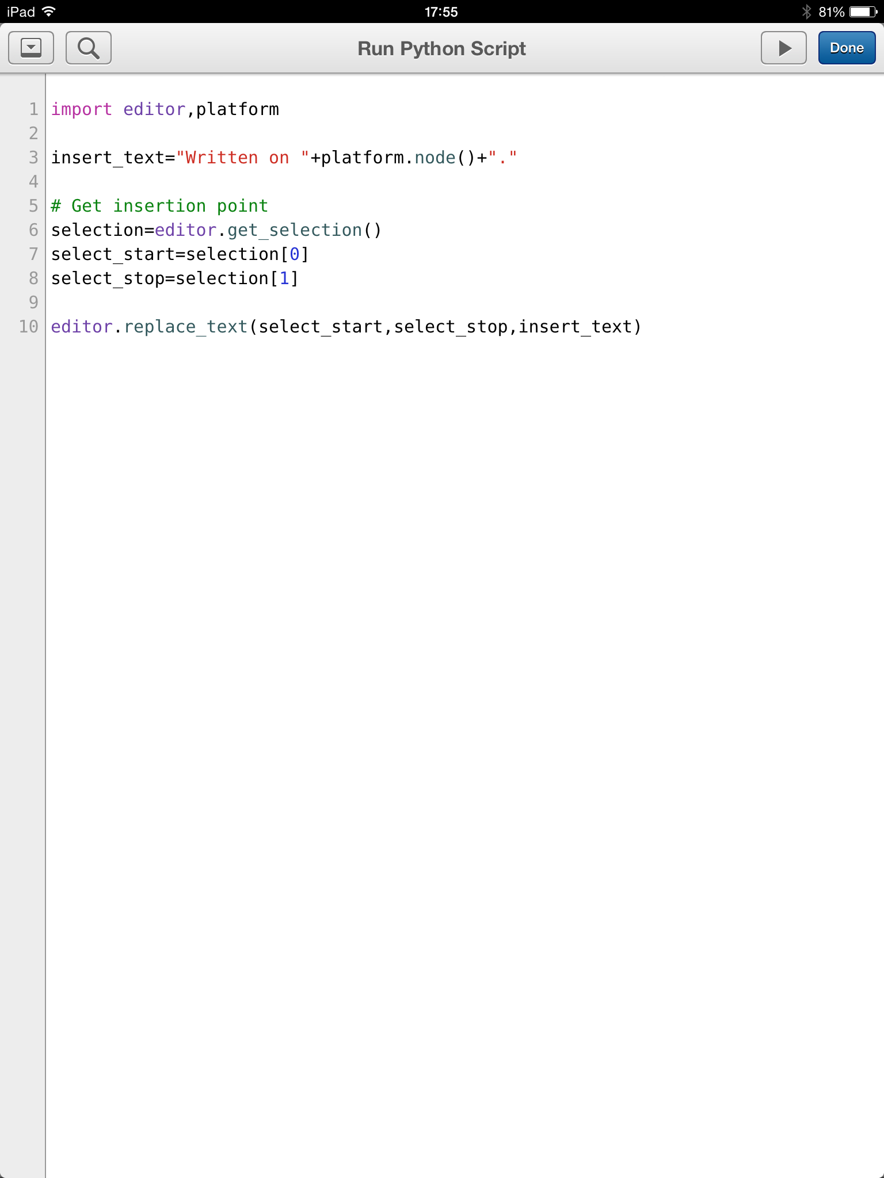The image size is (884, 1178).
Task: Click line number 5 in the gutter
Action: click(33, 206)
